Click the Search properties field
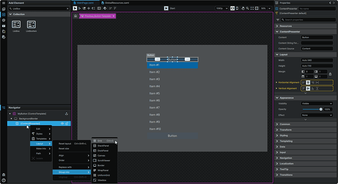 click(308, 20)
